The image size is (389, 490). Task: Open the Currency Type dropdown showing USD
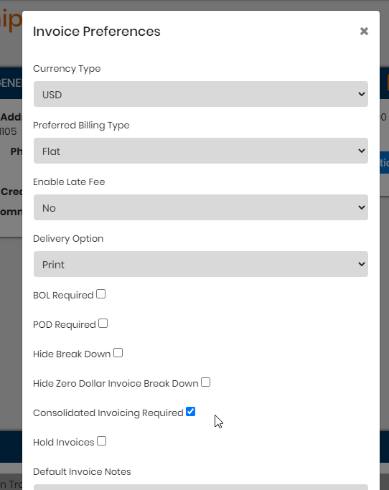[201, 94]
